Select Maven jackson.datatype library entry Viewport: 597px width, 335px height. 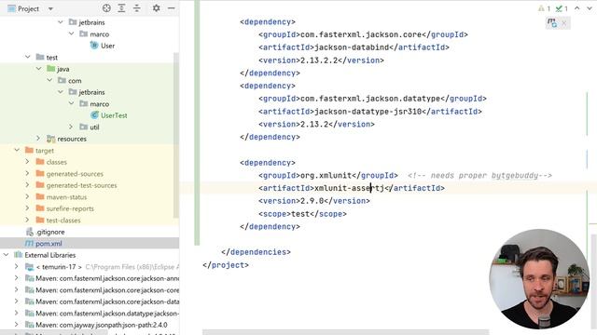[107, 314]
